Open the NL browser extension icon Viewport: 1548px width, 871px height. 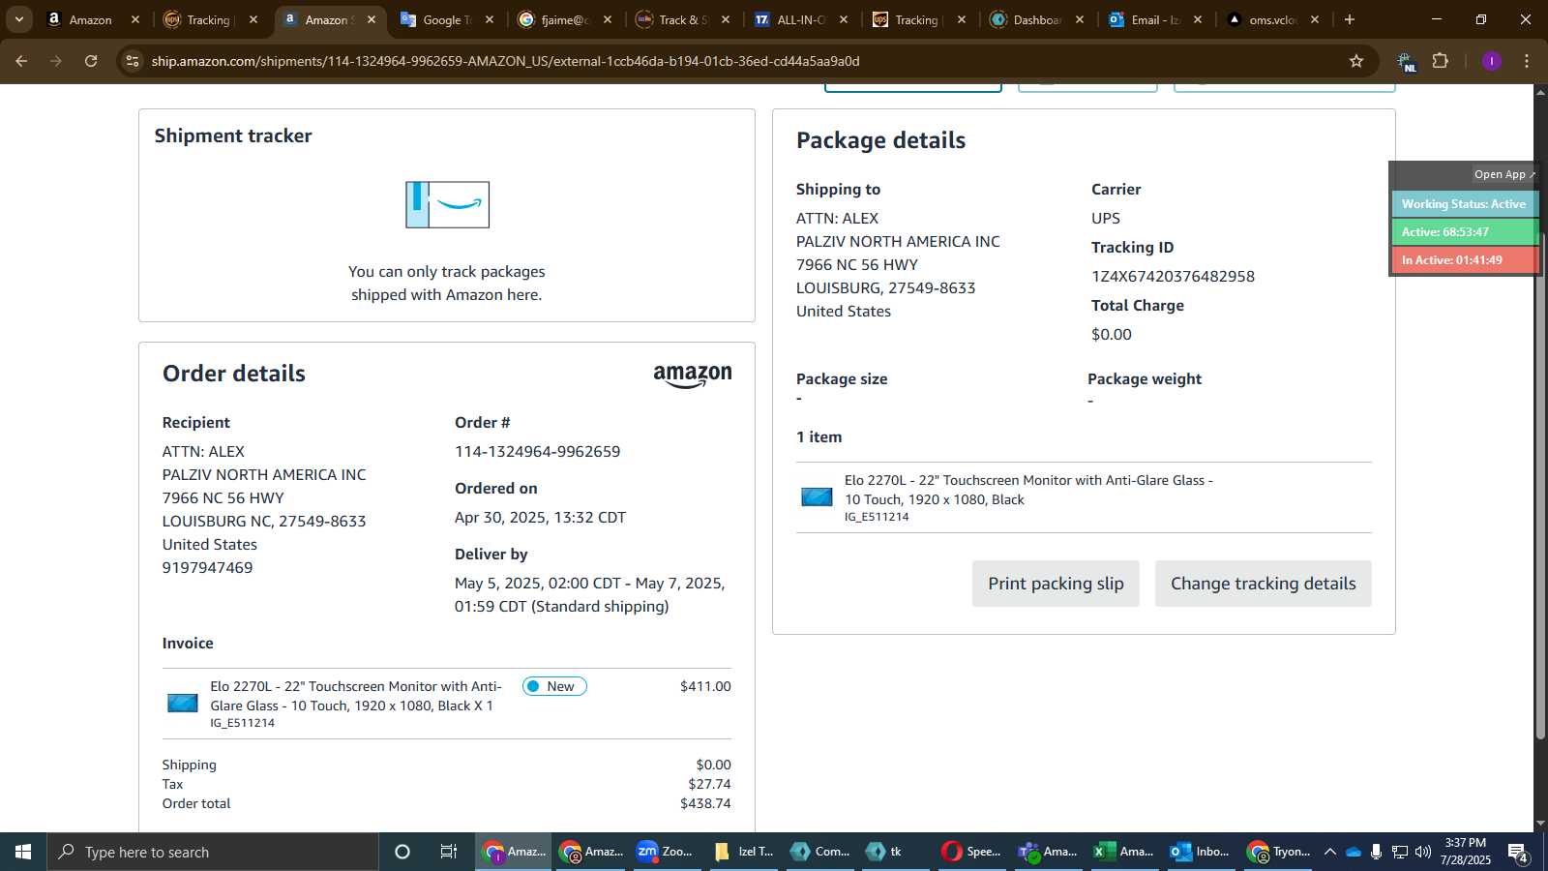1406,62
